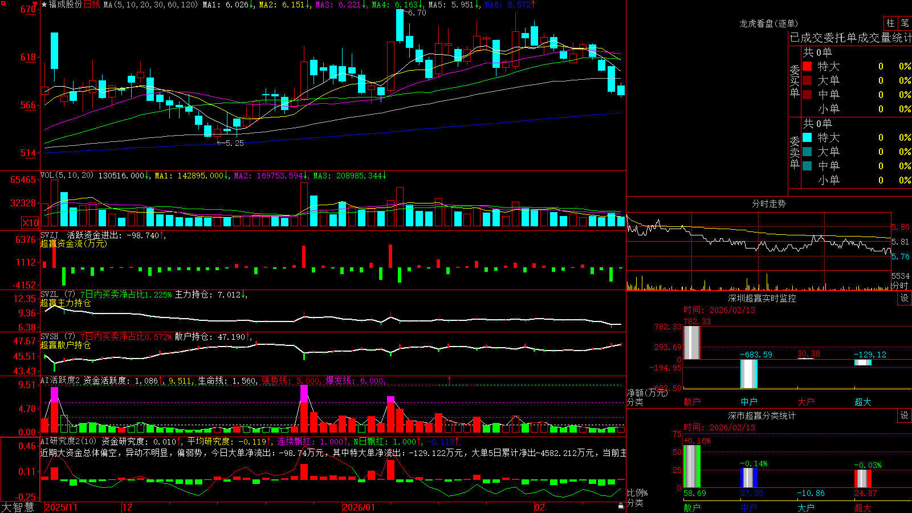Click the 2025/11 date marker on the time axis
This screenshot has width=912, height=513.
61,507
